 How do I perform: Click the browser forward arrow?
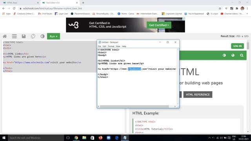[9, 9]
